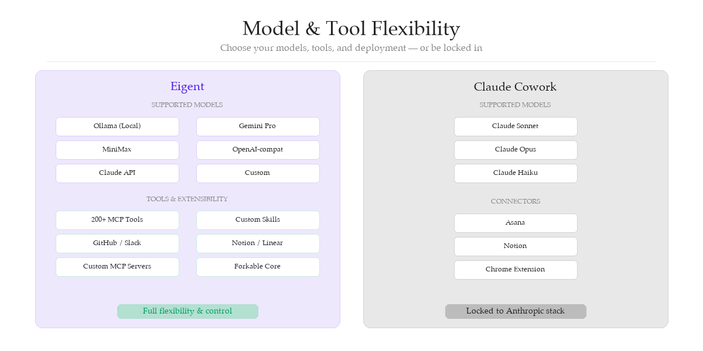Image resolution: width=703 pixels, height=351 pixels.
Task: Click the MiniMax model chip
Action: point(117,150)
